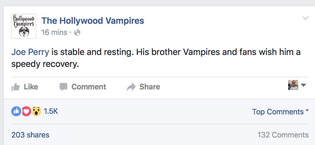Open the 16 mins timestamp link

point(54,32)
